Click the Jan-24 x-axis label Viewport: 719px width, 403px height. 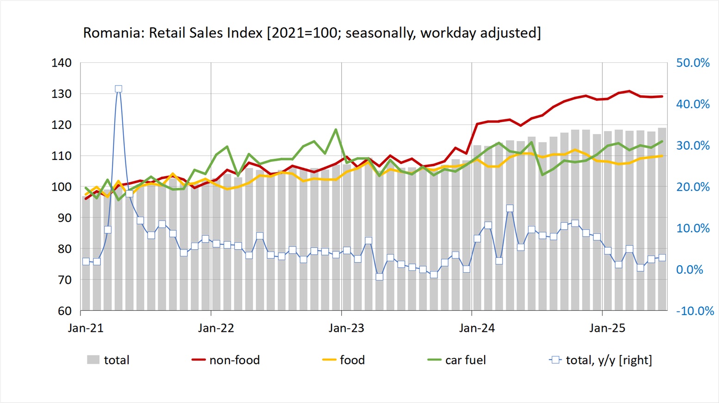477,328
